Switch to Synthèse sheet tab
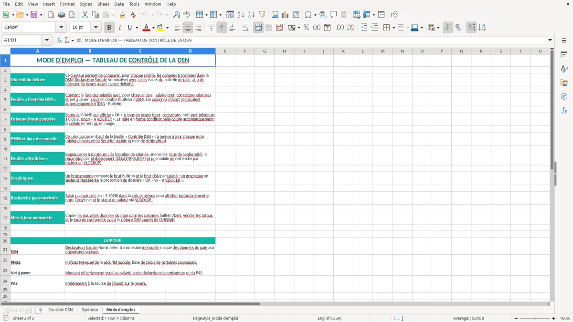573x322 pixels. pos(90,310)
